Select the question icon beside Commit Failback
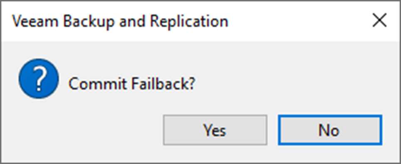This screenshot has height=164, width=401. [x=39, y=79]
